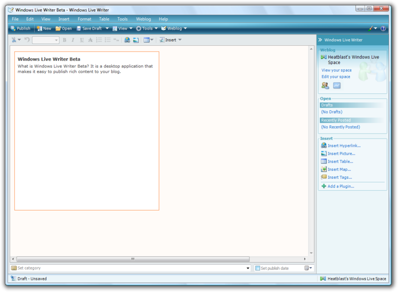Image resolution: width=398 pixels, height=292 pixels.
Task: Toggle the numbered list format
Action: (99, 40)
